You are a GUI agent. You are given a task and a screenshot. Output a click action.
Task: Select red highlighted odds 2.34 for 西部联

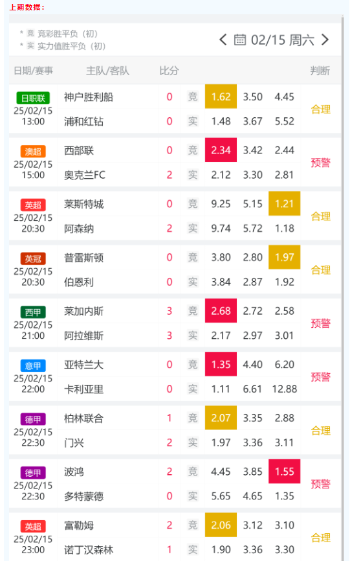tap(221, 150)
